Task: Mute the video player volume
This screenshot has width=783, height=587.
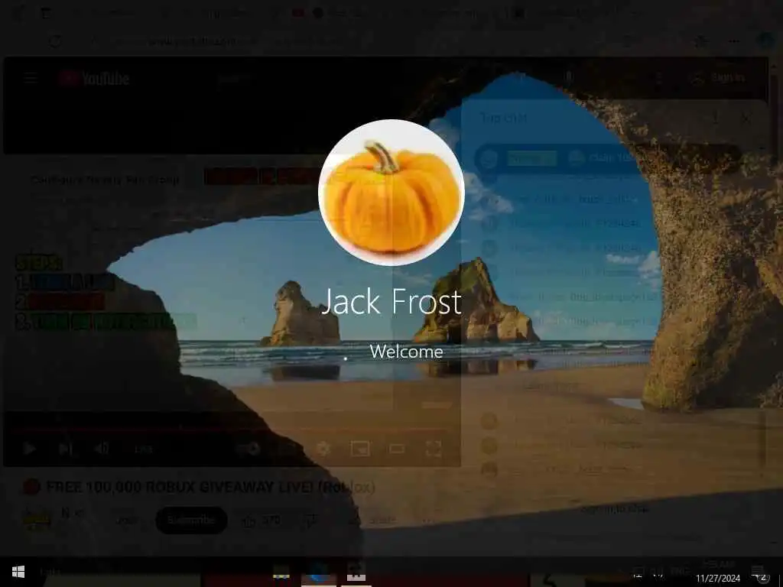Action: click(x=102, y=448)
